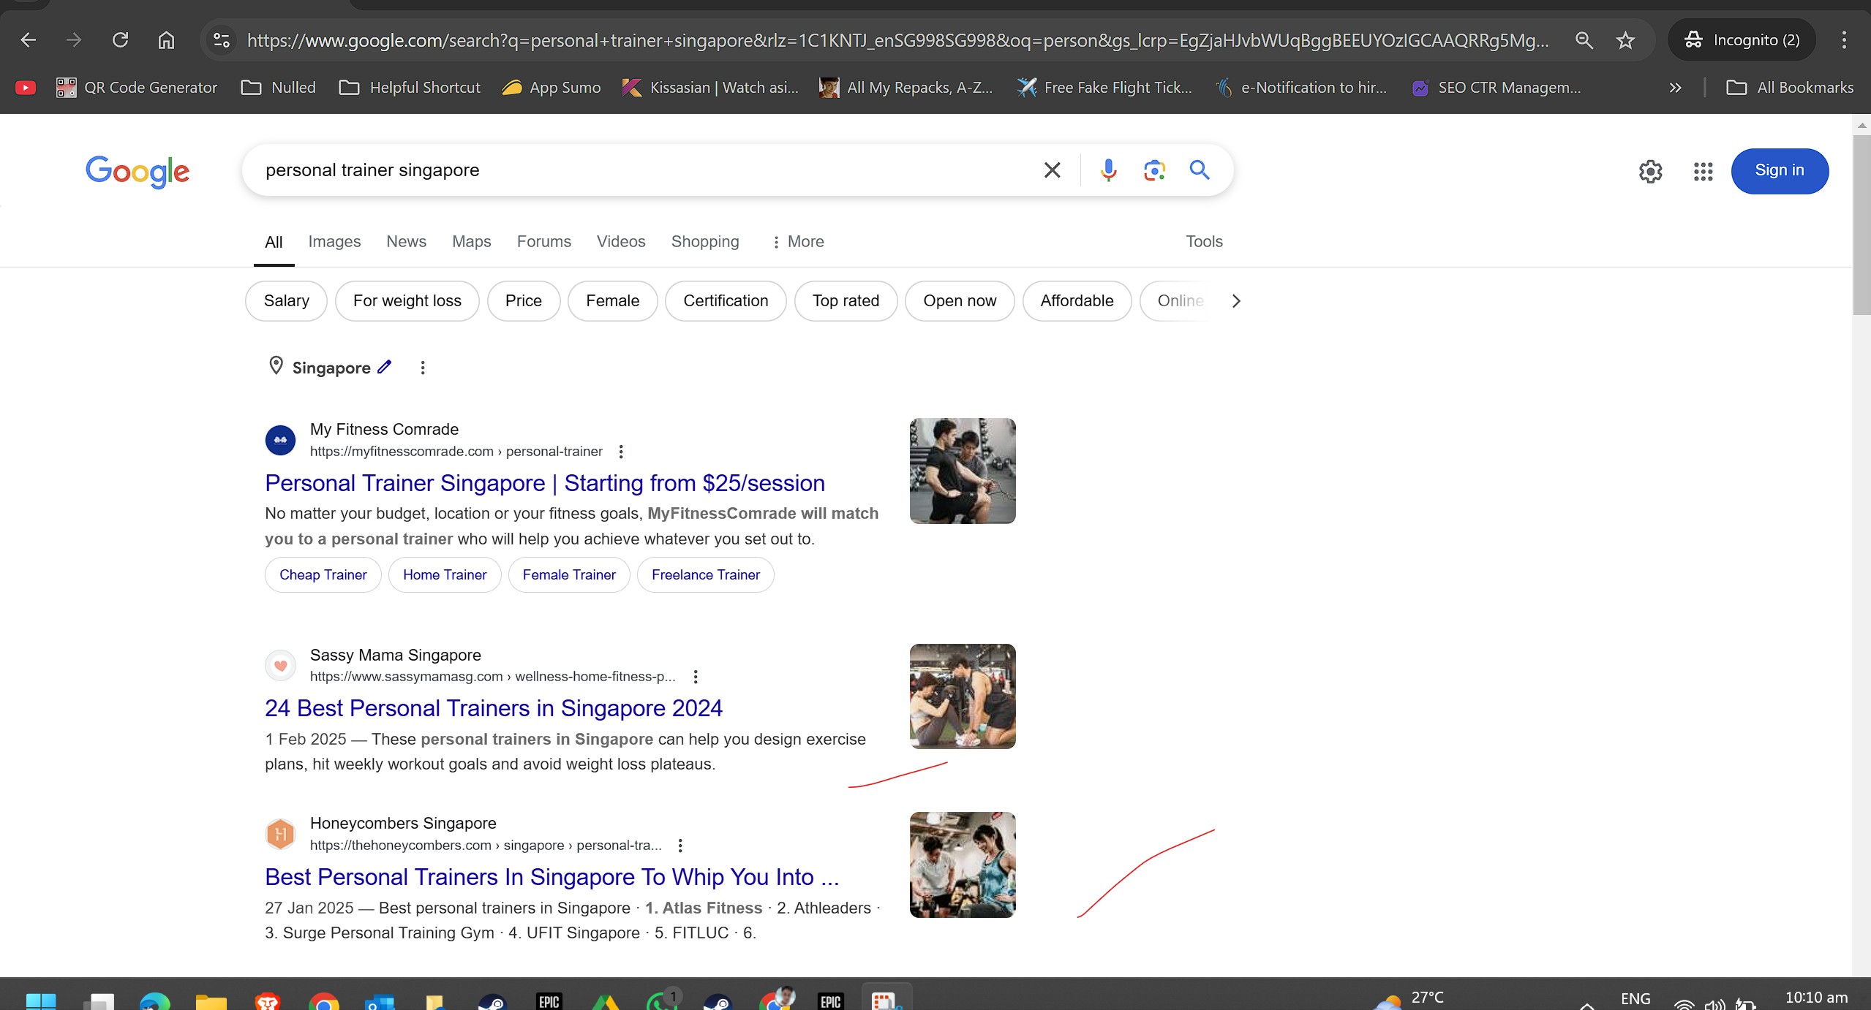Viewport: 1871px width, 1010px height.
Task: Start a voice search with the microphone
Action: 1108,170
